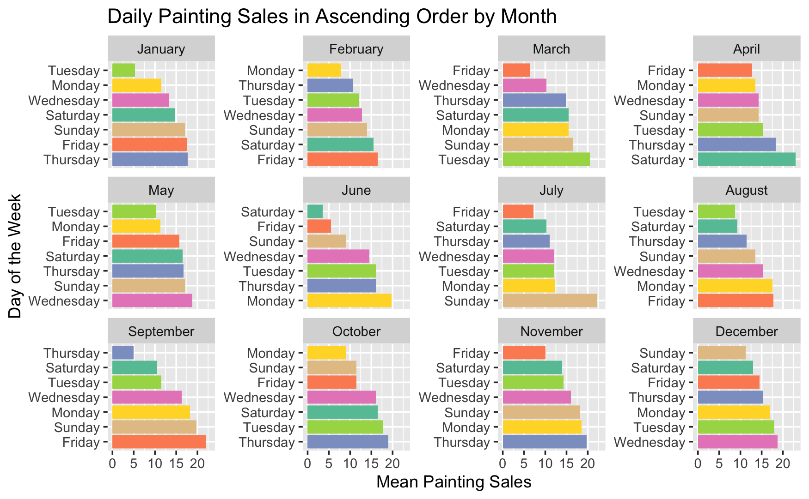Click November's blue Thursday bar
This screenshot has width=809, height=499.
point(544,442)
